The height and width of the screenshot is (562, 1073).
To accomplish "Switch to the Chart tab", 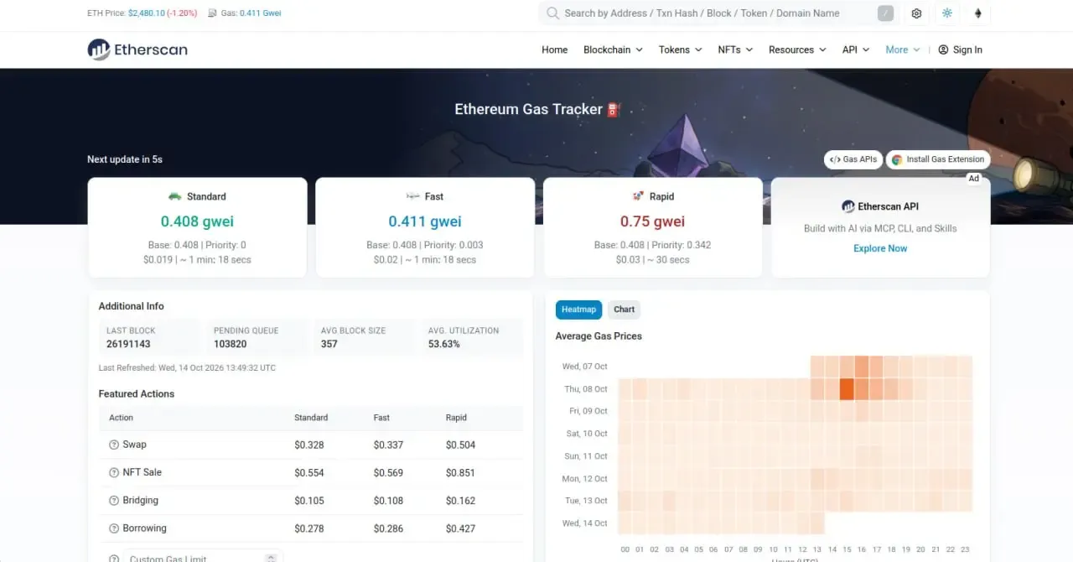I will point(625,310).
